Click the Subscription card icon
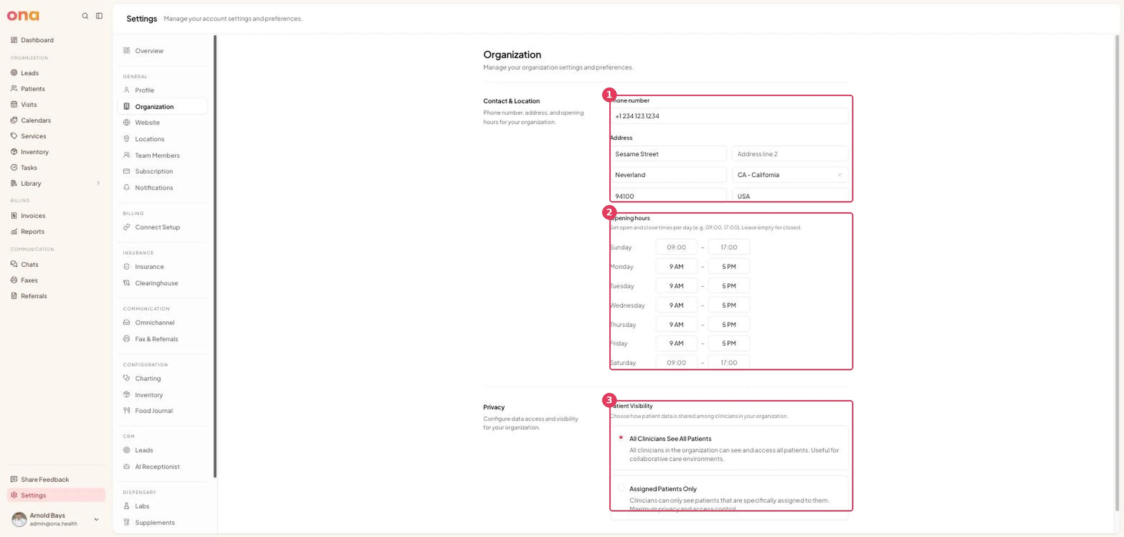 pyautogui.click(x=127, y=171)
